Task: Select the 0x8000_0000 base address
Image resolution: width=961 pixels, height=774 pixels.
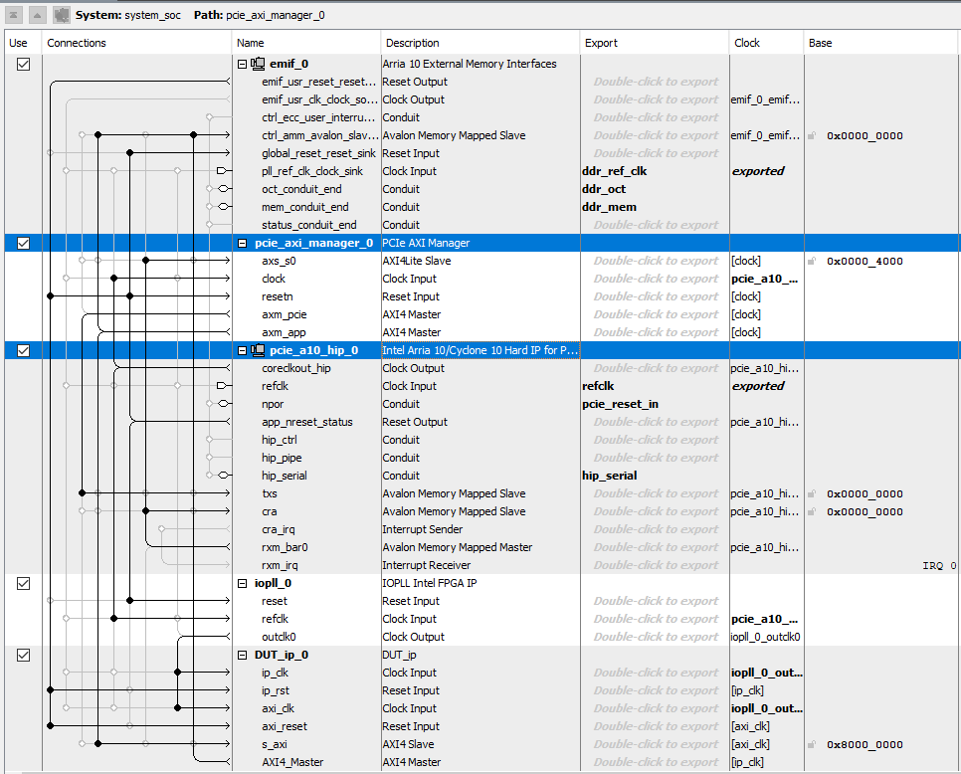Action: point(865,744)
